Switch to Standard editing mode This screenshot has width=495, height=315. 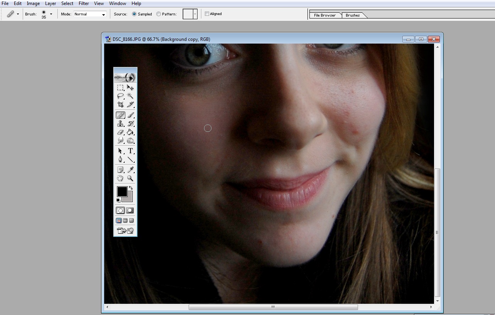point(120,211)
